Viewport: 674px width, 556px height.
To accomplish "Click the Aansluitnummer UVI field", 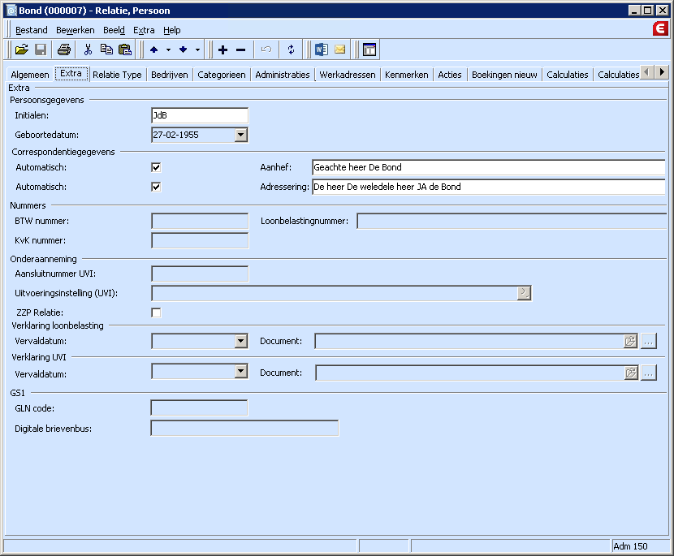I will pyautogui.click(x=200, y=274).
